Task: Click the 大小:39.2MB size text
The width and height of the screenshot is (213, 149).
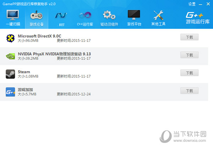Action: [28, 59]
